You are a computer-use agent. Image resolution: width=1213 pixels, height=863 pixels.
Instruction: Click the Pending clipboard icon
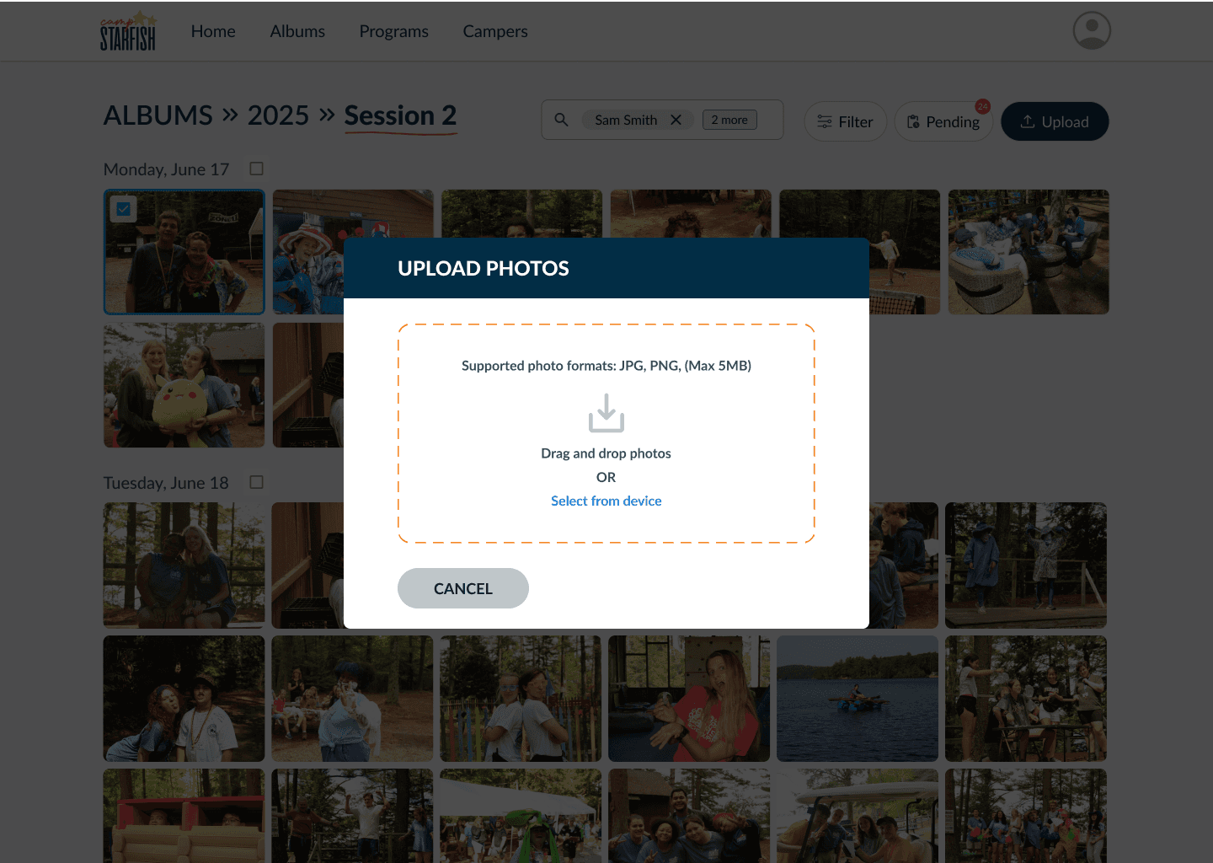click(913, 122)
